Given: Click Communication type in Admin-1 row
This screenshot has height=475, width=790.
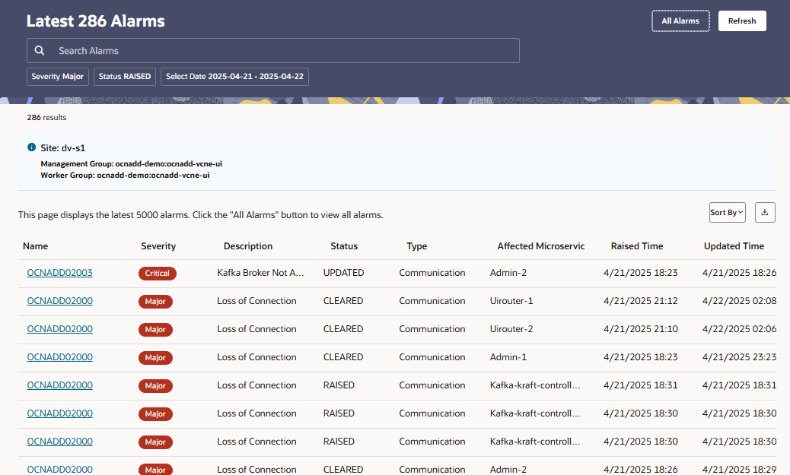Looking at the screenshot, I should tap(432, 357).
